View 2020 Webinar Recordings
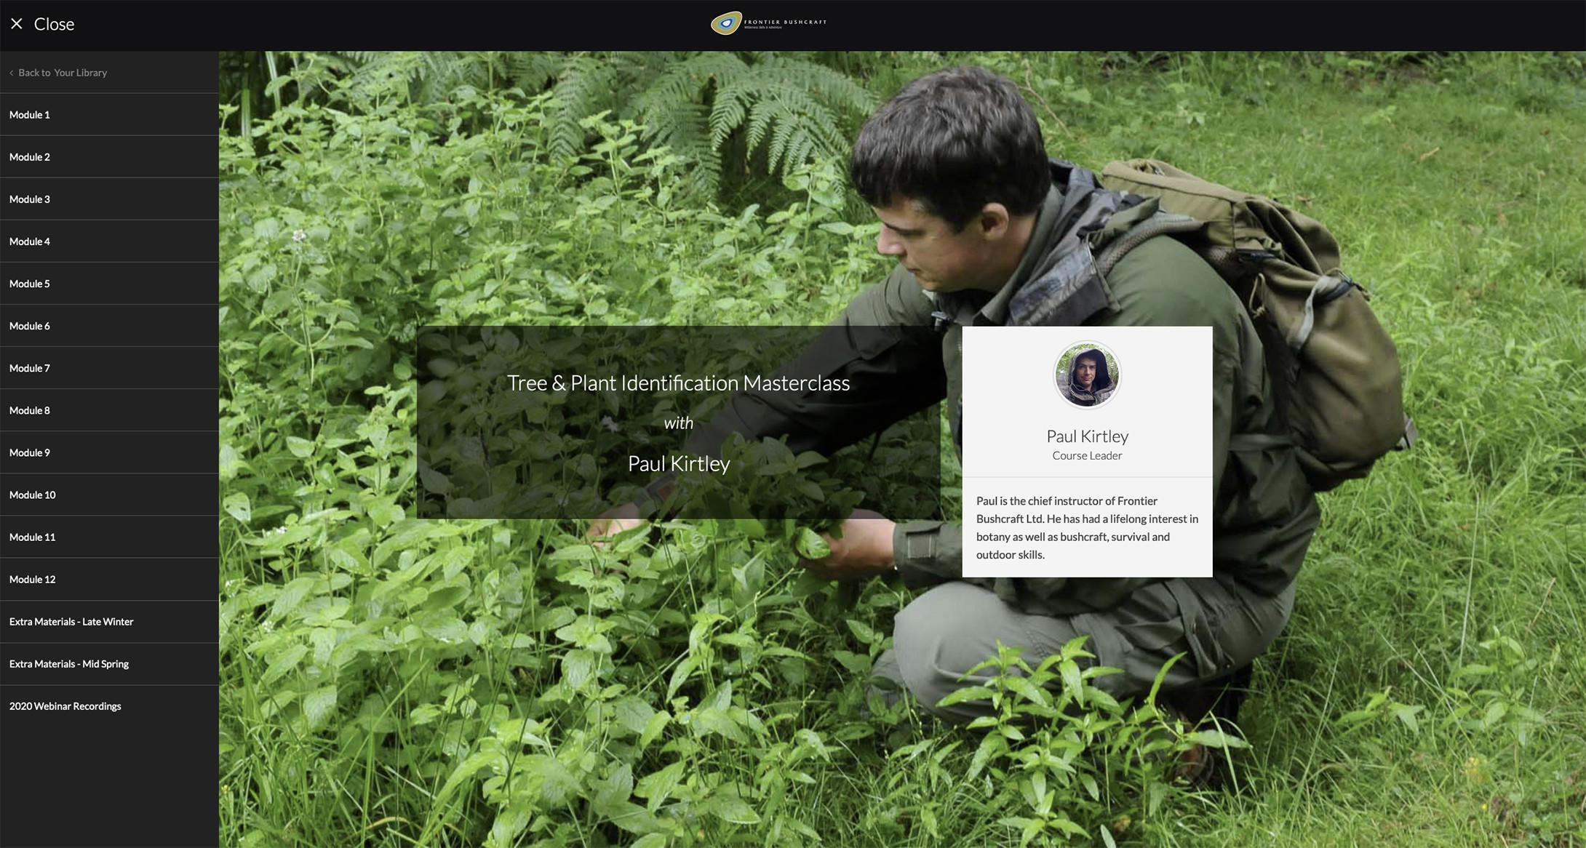Image resolution: width=1586 pixels, height=848 pixels. click(65, 706)
